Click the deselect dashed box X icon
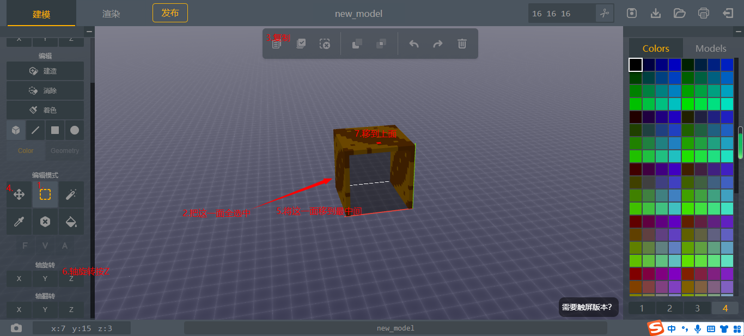 pos(325,44)
